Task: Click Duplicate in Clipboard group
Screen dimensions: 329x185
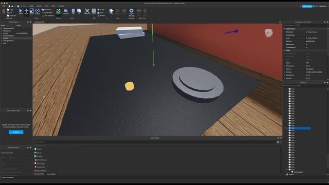Action: click(x=11, y=15)
